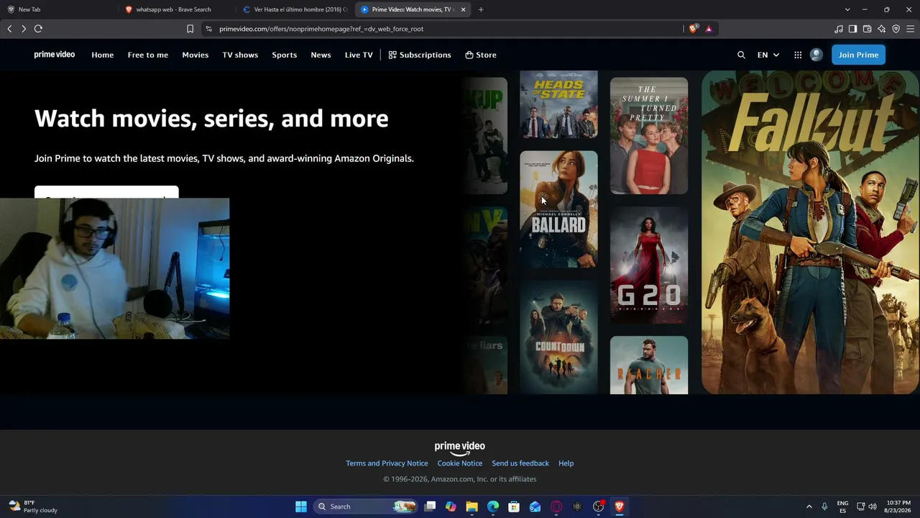Switch to the New Tab browser tab
The width and height of the screenshot is (920, 518).
pyautogui.click(x=57, y=9)
